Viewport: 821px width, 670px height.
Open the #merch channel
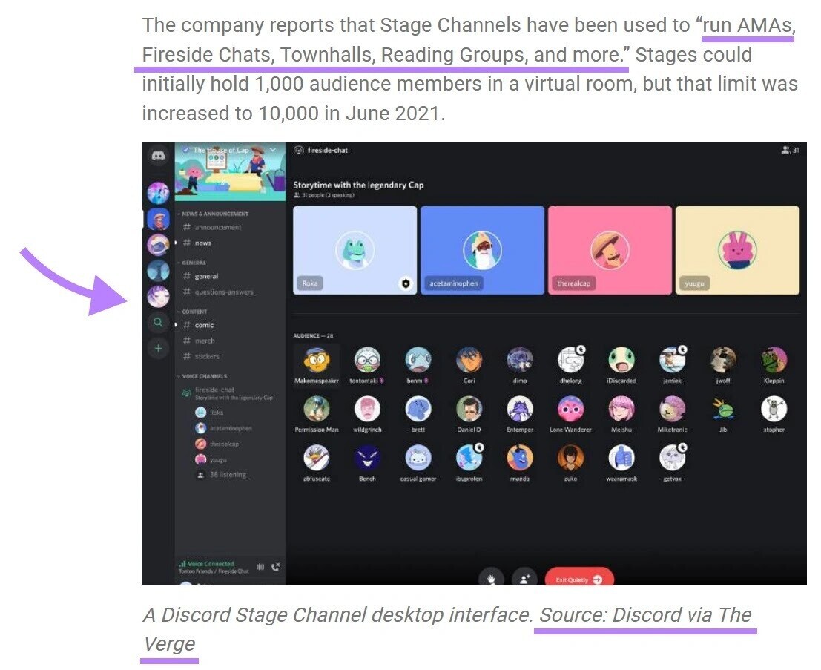tap(198, 341)
